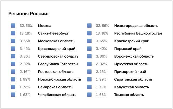Click the Ростовская область label
This screenshot has height=109, width=173.
click(55, 72)
